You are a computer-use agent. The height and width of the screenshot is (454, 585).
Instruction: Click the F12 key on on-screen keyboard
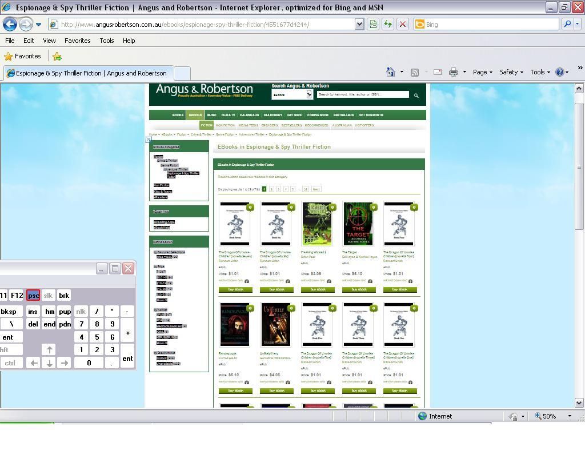pyautogui.click(x=17, y=295)
